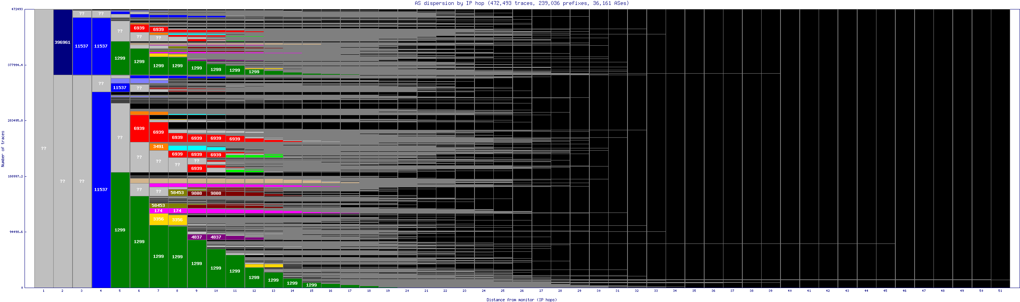Click the yellow 3356 block at hop 7

click(158, 219)
